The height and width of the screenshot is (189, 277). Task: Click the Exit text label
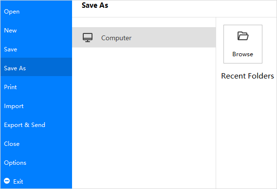tap(18, 181)
